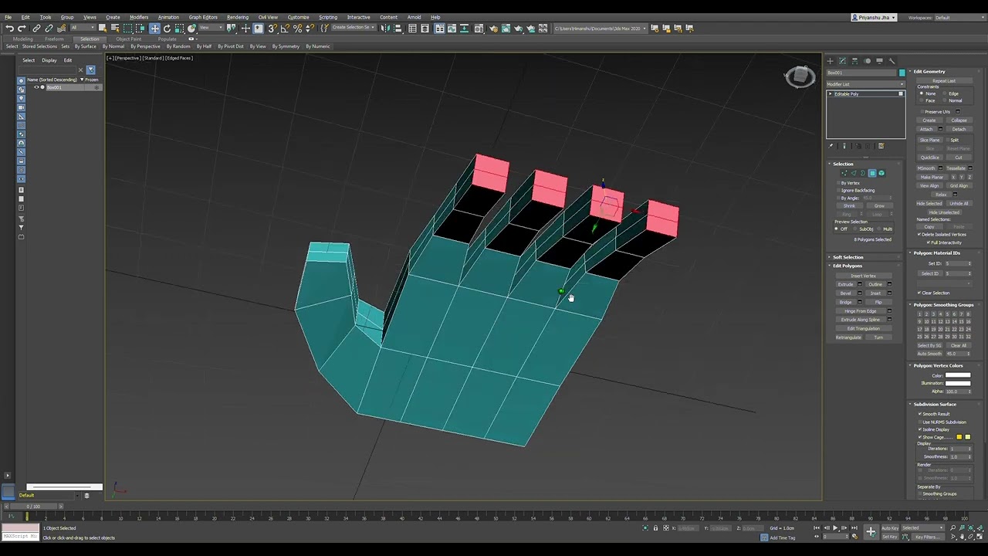Viewport: 988px width, 556px height.
Task: Click the ViewCube in the viewport
Action: [800, 76]
